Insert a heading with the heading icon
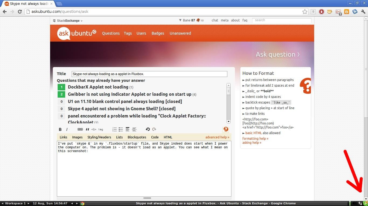 (x=127, y=129)
